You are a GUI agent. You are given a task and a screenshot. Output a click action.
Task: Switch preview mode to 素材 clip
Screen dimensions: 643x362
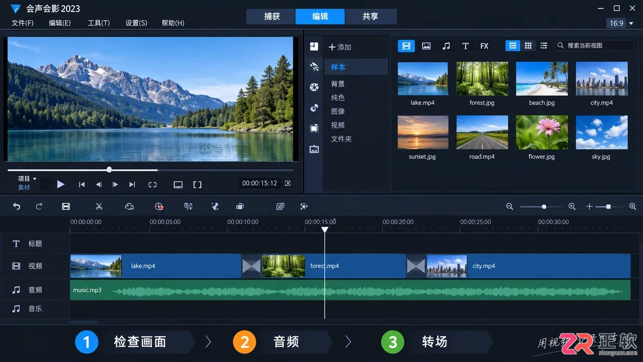24,187
